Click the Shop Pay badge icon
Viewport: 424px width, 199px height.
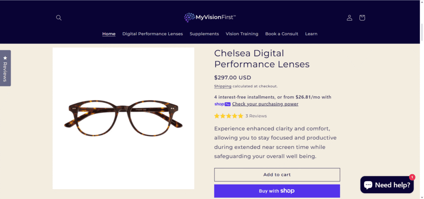(222, 104)
